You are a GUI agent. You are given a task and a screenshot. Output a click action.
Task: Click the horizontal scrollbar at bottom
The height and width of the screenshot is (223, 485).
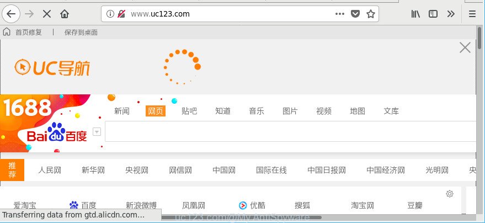241,217
